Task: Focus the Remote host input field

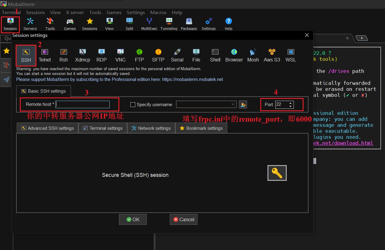Action: pyautogui.click(x=83, y=104)
